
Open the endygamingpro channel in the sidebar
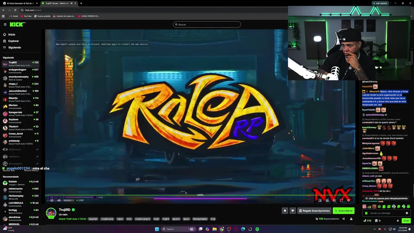click(x=21, y=71)
